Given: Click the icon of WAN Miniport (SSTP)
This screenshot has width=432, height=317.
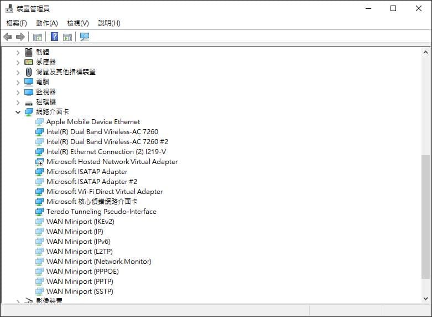Looking at the screenshot, I should [x=39, y=292].
